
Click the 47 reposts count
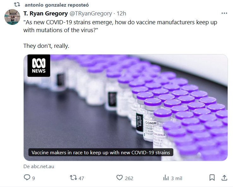coord(81,178)
